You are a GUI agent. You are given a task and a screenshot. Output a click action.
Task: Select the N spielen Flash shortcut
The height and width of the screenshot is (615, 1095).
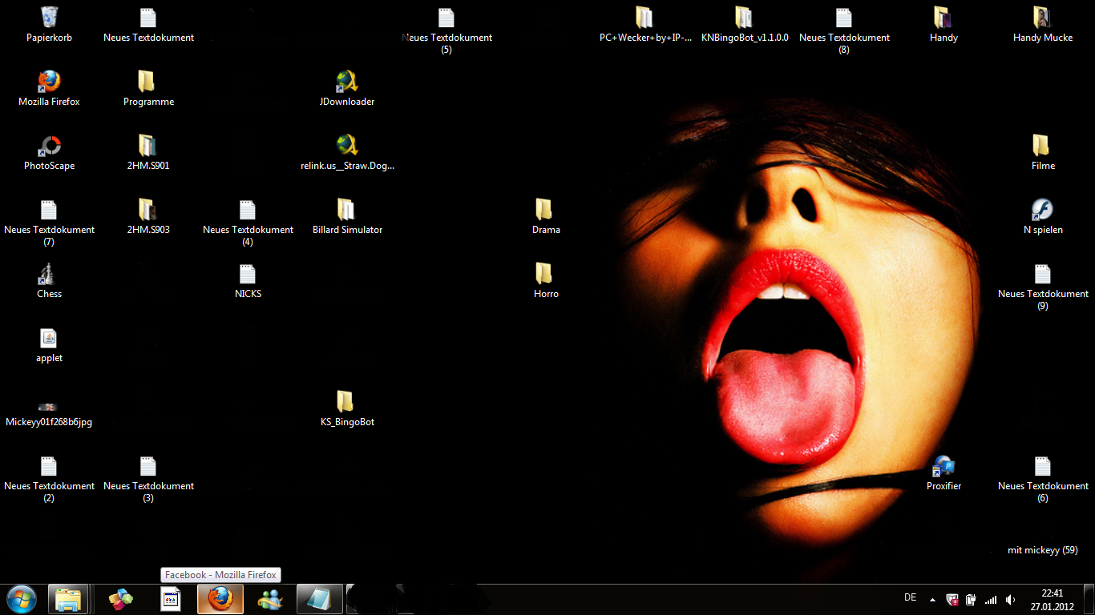click(x=1042, y=210)
